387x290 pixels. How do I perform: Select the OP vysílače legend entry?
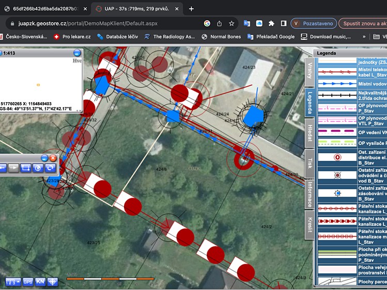372,143
